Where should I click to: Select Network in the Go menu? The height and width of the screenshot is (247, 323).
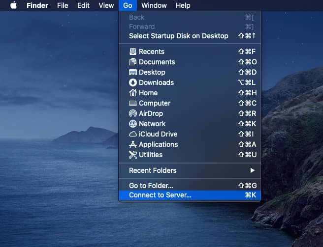point(190,124)
